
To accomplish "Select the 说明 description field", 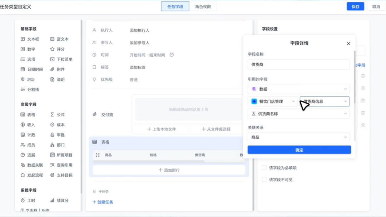I will coord(57,79).
